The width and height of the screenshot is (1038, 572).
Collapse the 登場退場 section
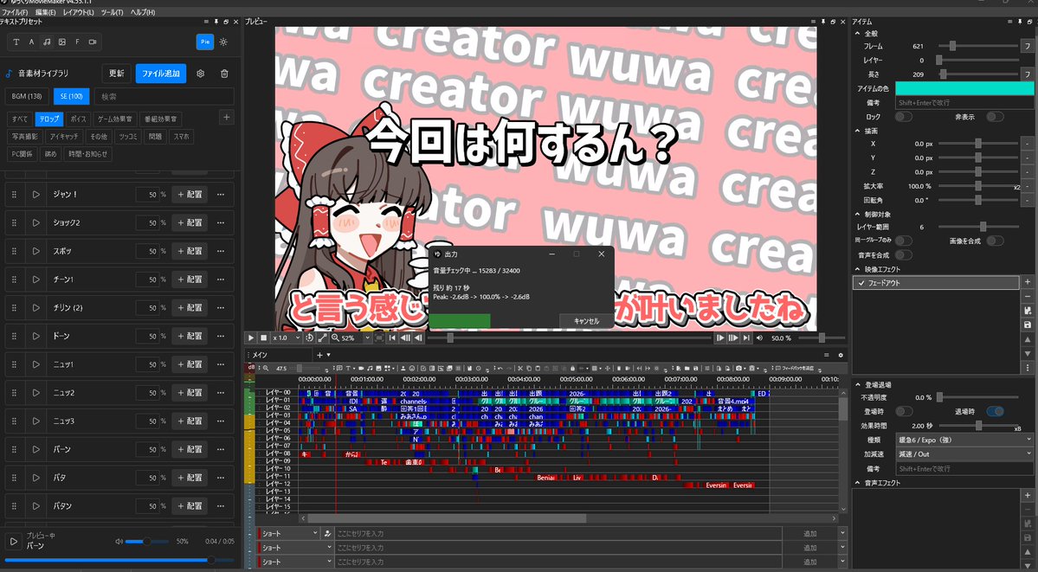858,384
